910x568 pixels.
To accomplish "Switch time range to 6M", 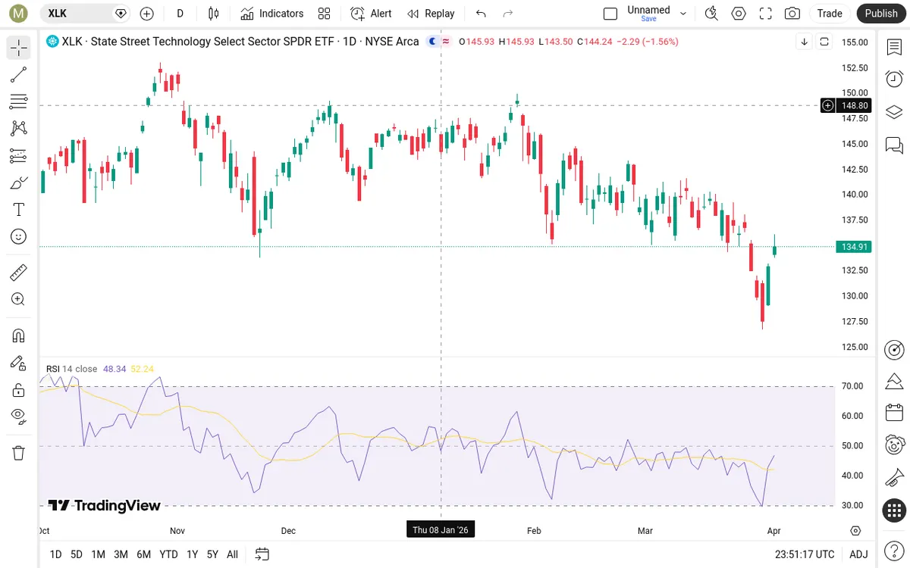I will [x=143, y=554].
